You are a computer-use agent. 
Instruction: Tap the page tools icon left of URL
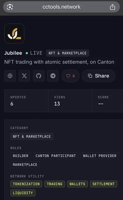(10, 7)
